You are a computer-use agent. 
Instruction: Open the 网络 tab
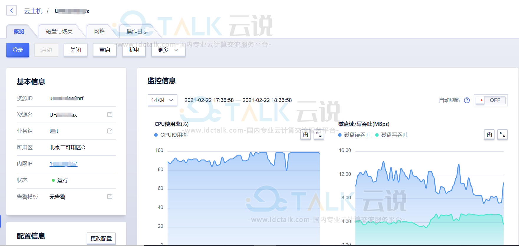point(100,31)
